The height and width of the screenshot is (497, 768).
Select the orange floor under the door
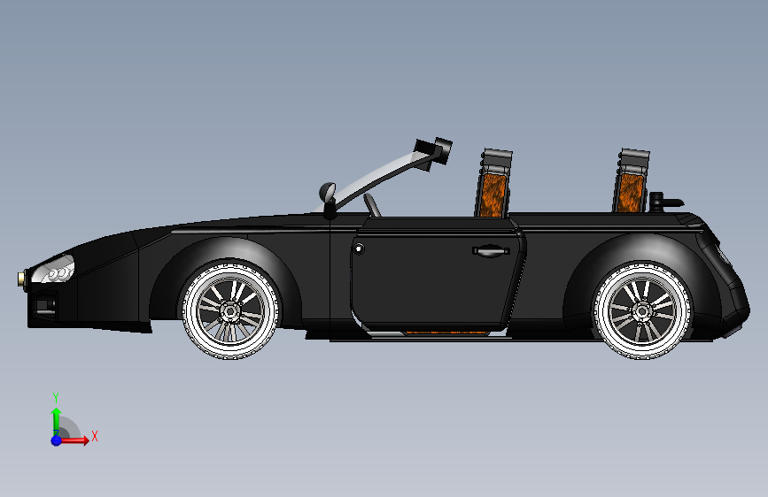tap(446, 333)
